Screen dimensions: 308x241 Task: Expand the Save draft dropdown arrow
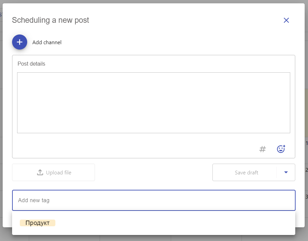tap(286, 172)
